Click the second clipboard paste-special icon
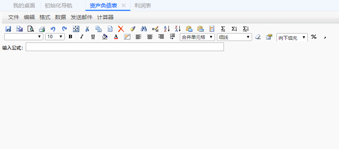This screenshot has width=339, height=149. coord(201,29)
